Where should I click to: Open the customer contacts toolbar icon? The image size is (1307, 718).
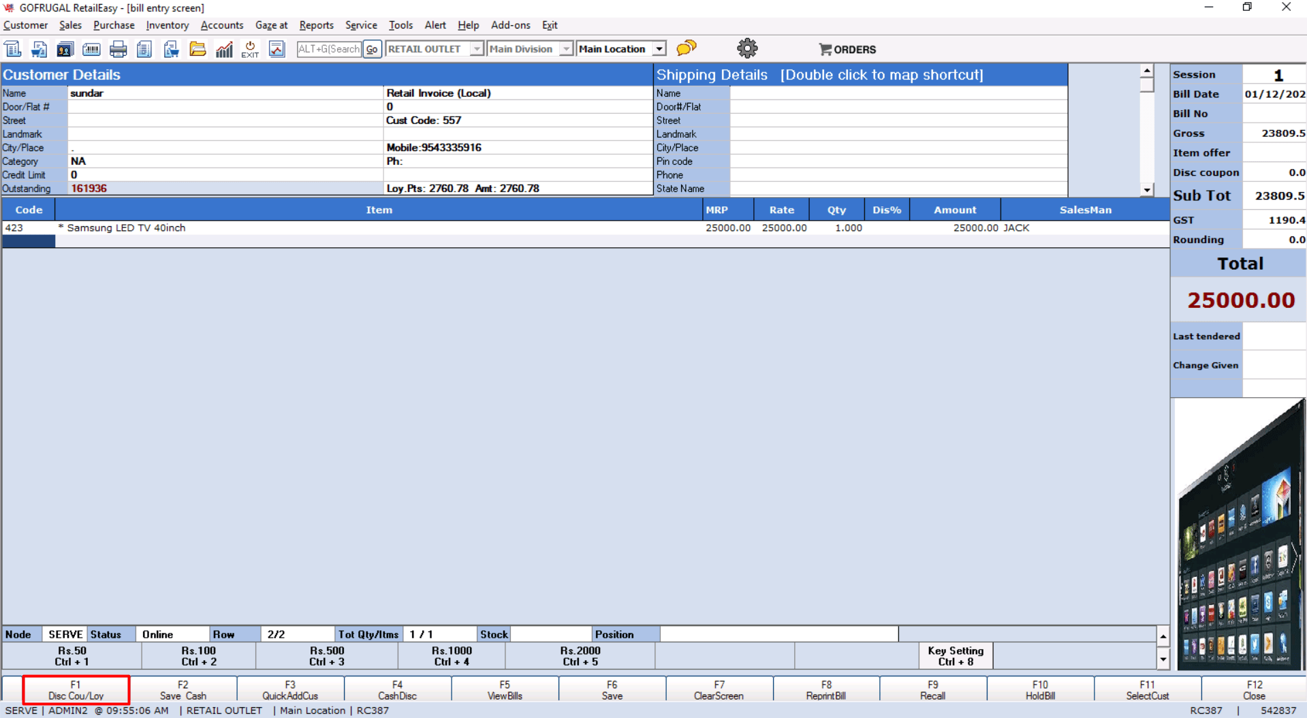pyautogui.click(x=65, y=49)
